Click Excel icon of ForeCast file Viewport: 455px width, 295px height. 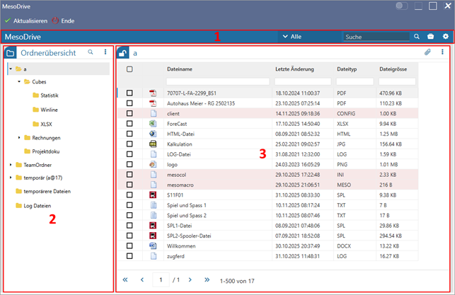pyautogui.click(x=152, y=122)
